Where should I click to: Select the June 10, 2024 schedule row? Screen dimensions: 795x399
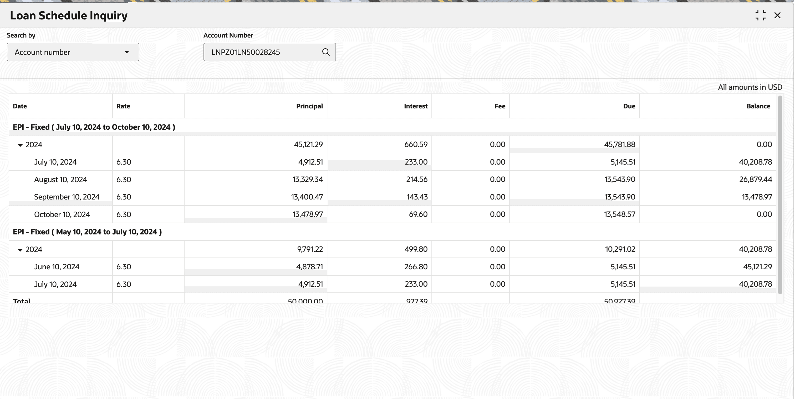(x=57, y=267)
